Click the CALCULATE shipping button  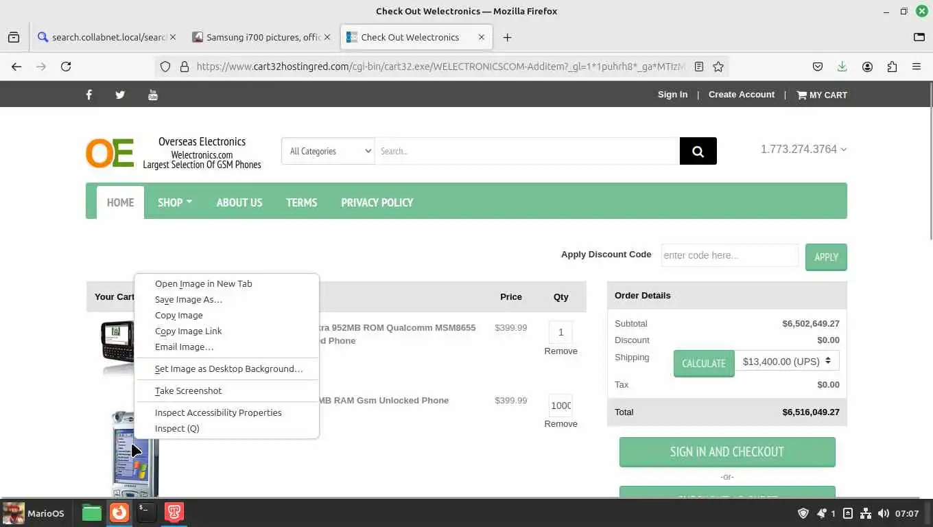coord(704,363)
